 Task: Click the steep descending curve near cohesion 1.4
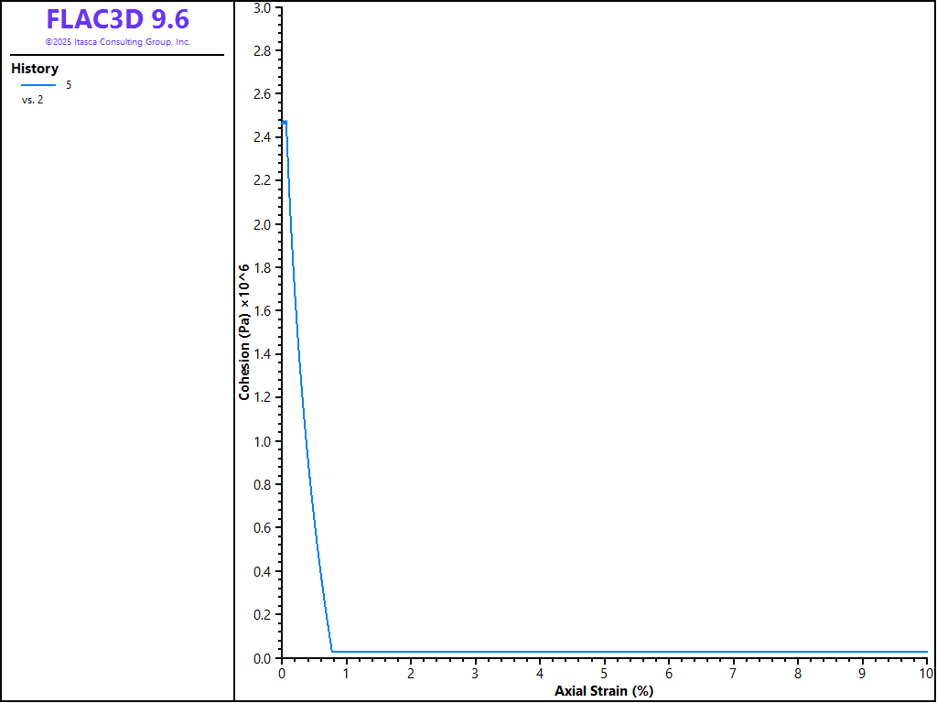(x=299, y=354)
